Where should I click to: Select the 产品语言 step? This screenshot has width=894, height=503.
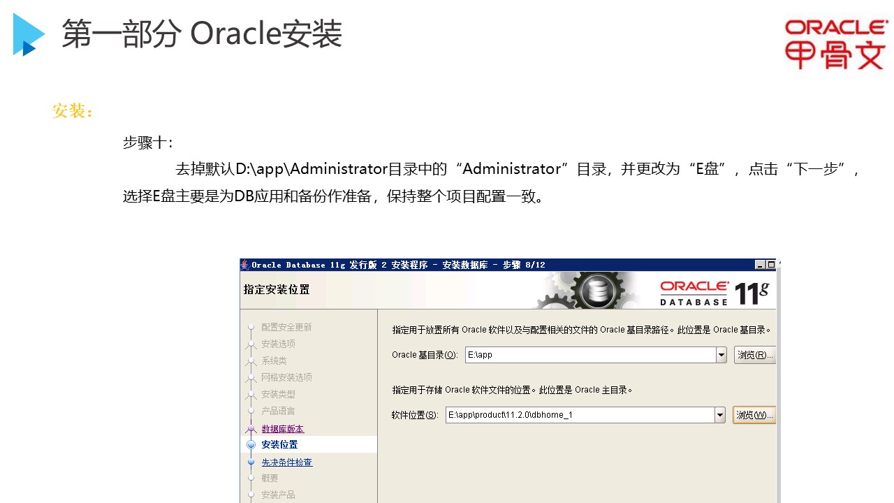[x=278, y=411]
